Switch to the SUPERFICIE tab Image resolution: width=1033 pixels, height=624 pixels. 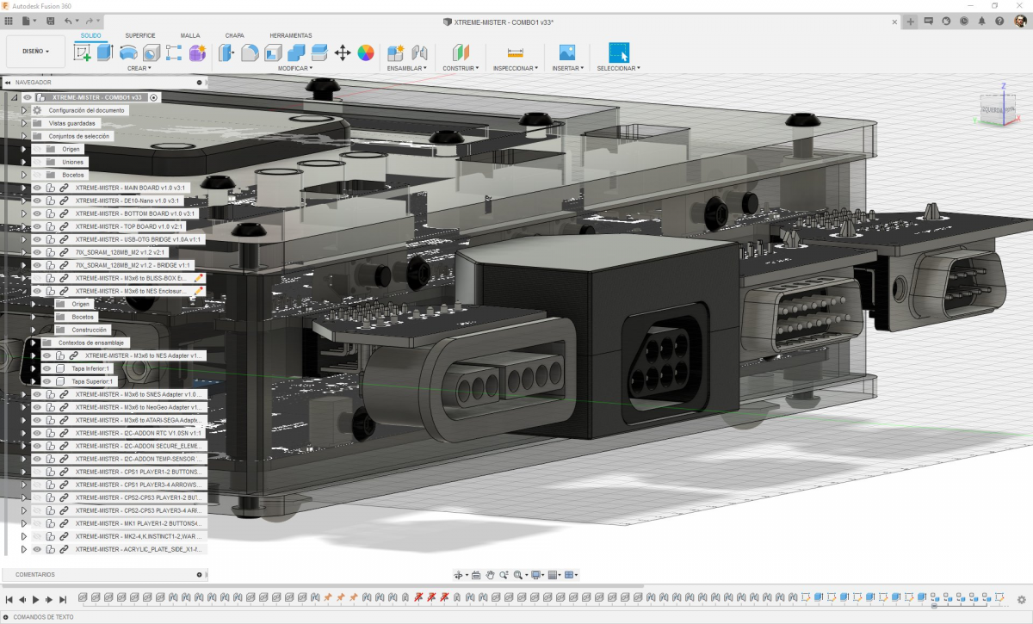tap(139, 35)
